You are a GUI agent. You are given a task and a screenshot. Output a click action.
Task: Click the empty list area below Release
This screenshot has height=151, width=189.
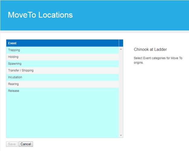click(62, 115)
